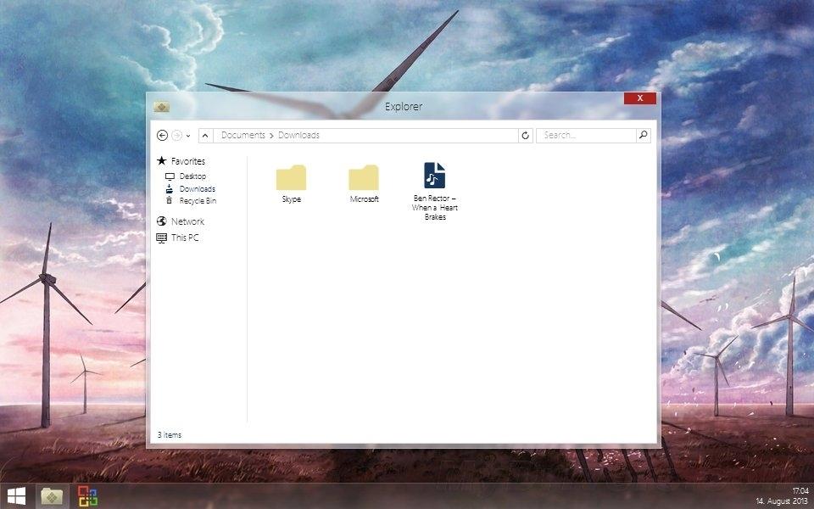Open the Windows Start button
Screen dimensions: 814x509
click(x=15, y=495)
